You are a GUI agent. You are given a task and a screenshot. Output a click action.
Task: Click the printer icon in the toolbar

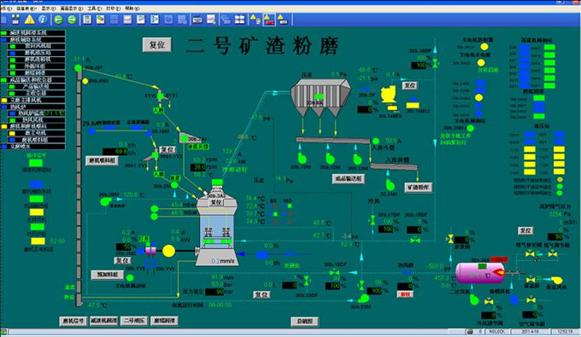[197, 20]
